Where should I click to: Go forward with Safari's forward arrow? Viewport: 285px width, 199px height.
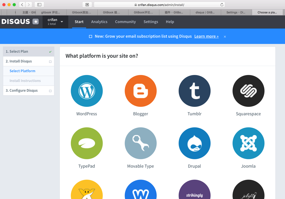click(29, 5)
